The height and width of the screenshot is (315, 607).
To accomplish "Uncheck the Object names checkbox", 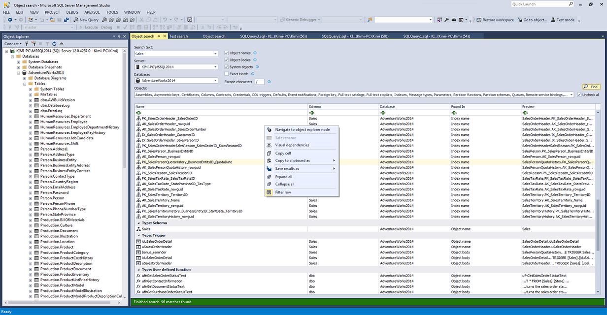I will (227, 53).
